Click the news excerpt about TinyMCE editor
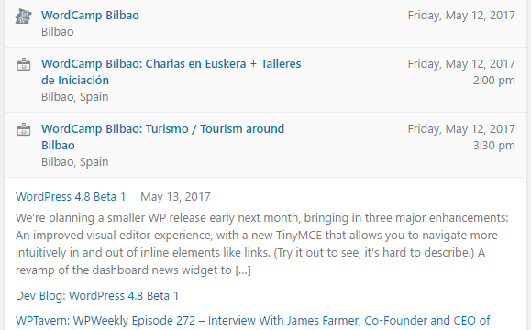This screenshot has height=330, width=531. pos(261,244)
